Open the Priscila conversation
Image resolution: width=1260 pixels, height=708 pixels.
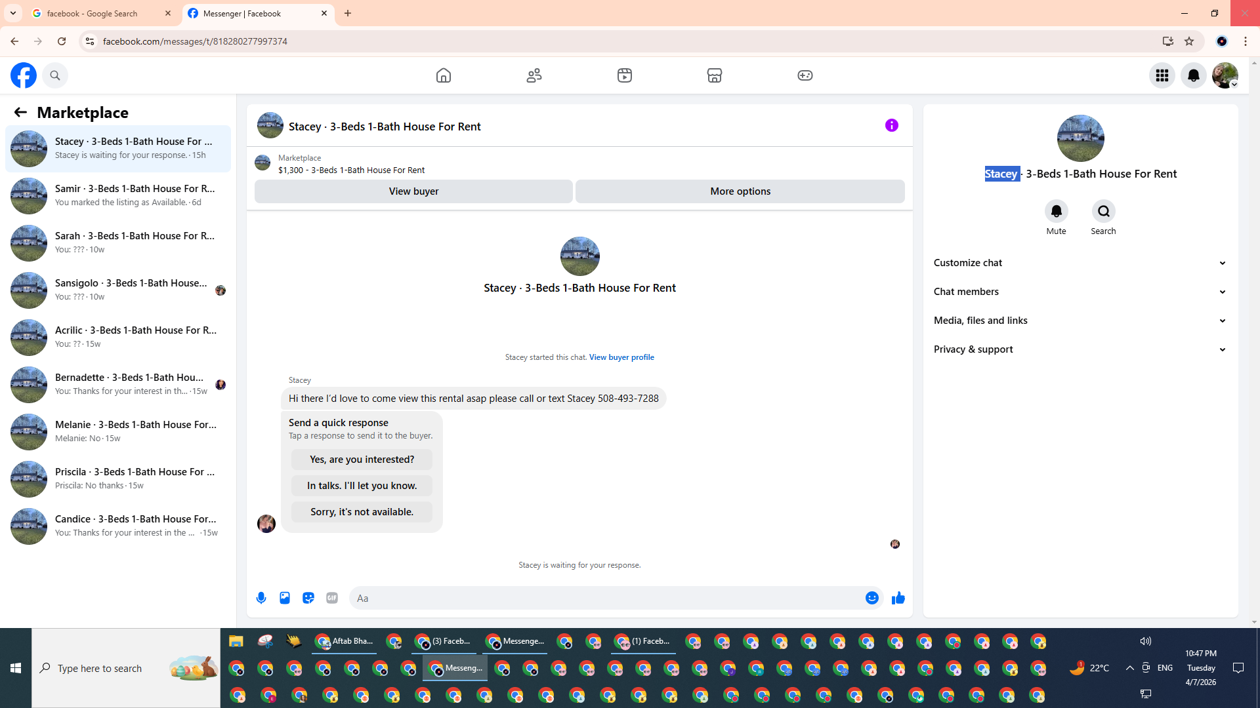click(x=118, y=479)
